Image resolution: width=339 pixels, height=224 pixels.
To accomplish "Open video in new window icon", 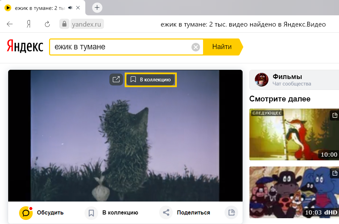I will (x=116, y=80).
